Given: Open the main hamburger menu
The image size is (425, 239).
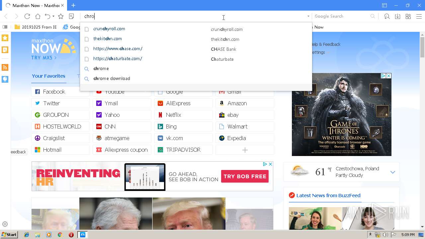Looking at the screenshot, I should pos(419,16).
